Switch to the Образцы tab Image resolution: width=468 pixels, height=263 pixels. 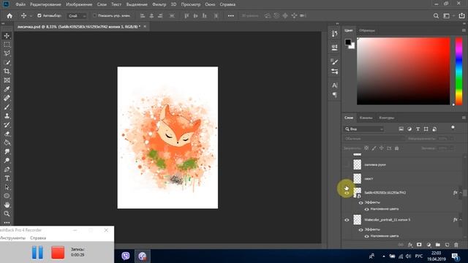(x=367, y=31)
